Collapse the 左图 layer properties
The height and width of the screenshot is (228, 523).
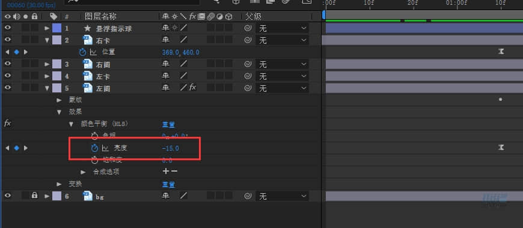click(47, 88)
